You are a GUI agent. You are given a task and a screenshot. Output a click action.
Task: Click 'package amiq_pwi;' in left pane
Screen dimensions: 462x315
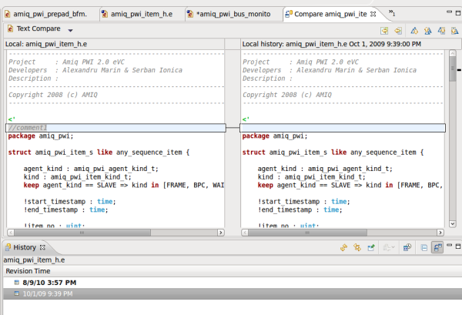[x=41, y=136]
